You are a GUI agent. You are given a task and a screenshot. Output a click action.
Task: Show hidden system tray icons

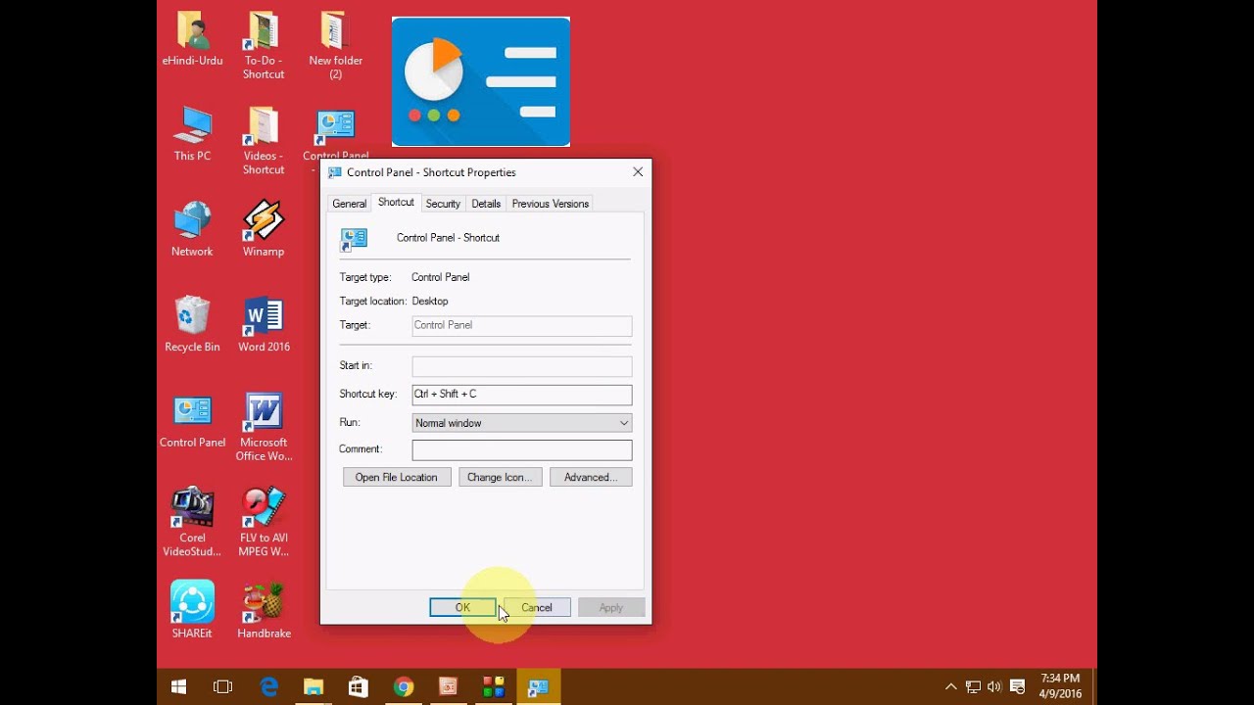tap(950, 687)
